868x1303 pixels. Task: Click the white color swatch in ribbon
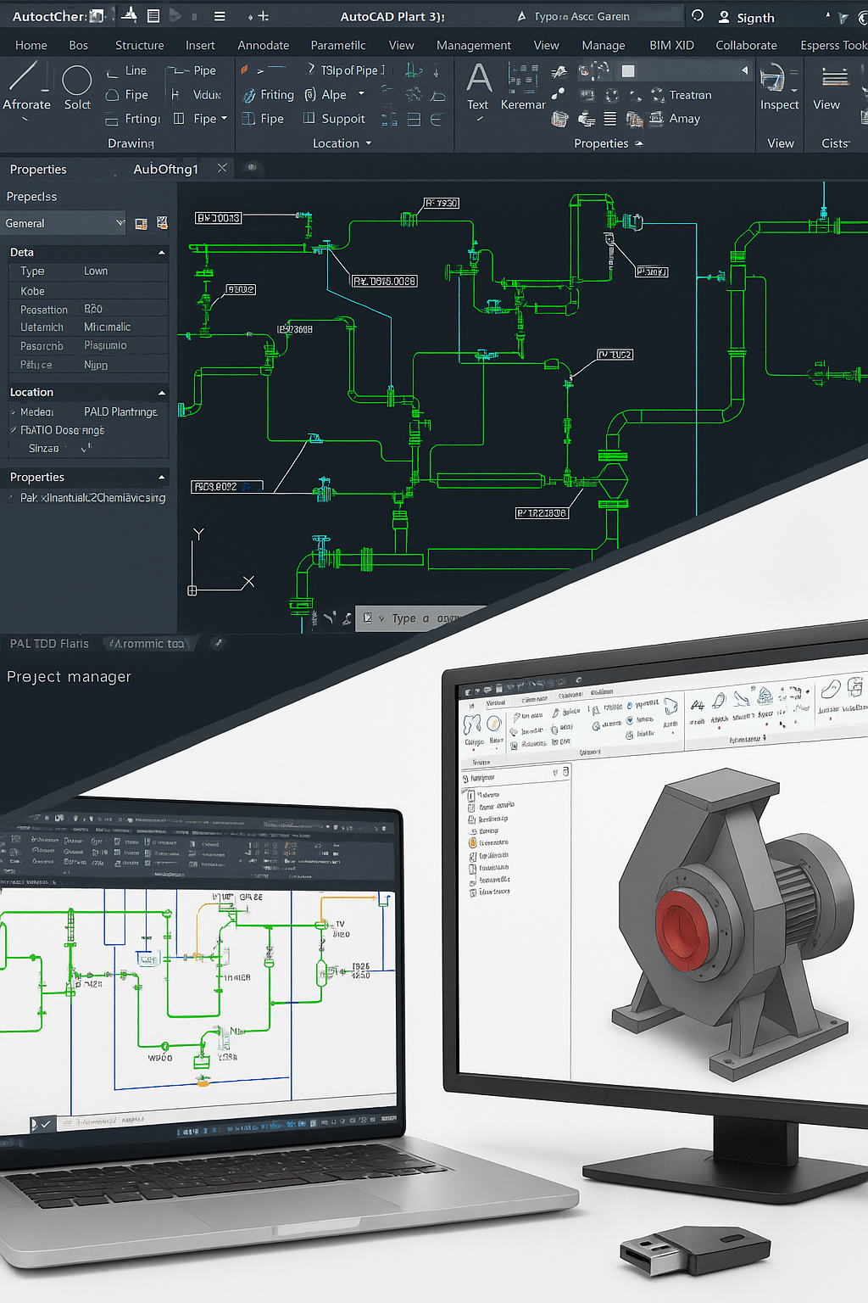pos(628,71)
